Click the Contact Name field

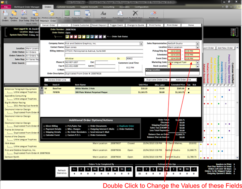[104, 47]
